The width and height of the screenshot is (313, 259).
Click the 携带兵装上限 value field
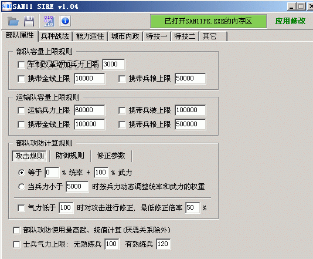click(x=190, y=110)
